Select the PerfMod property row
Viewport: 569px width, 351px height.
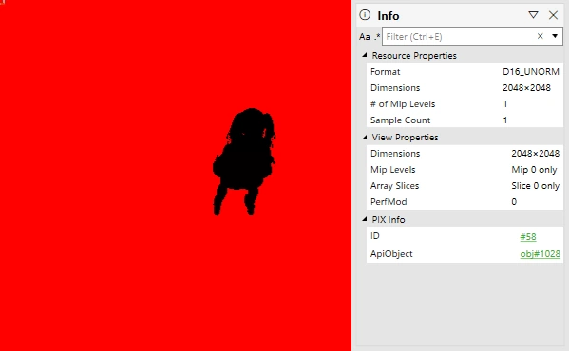(x=465, y=201)
